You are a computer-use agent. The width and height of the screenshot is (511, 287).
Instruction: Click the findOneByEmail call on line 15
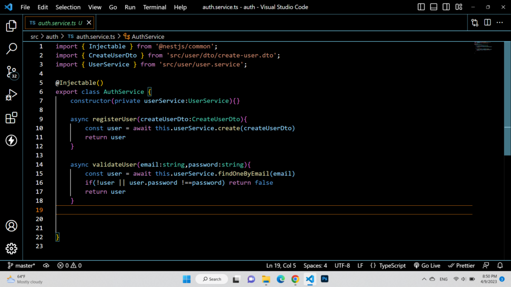tap(244, 174)
